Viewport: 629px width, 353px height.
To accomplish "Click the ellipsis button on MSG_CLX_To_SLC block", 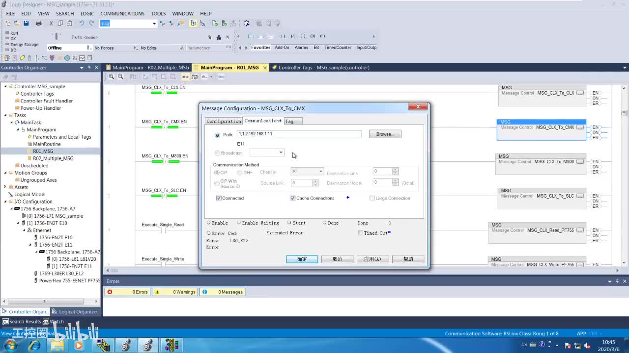I will [x=580, y=196].
